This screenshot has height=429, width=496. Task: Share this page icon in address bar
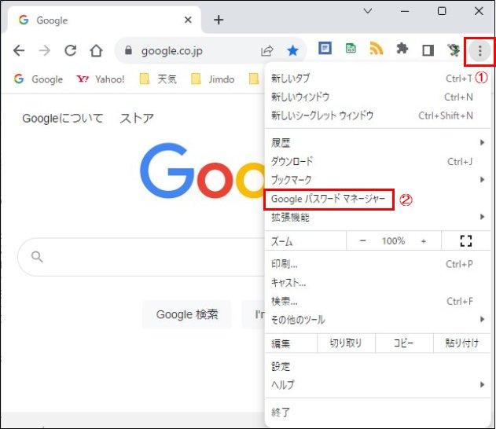(267, 50)
